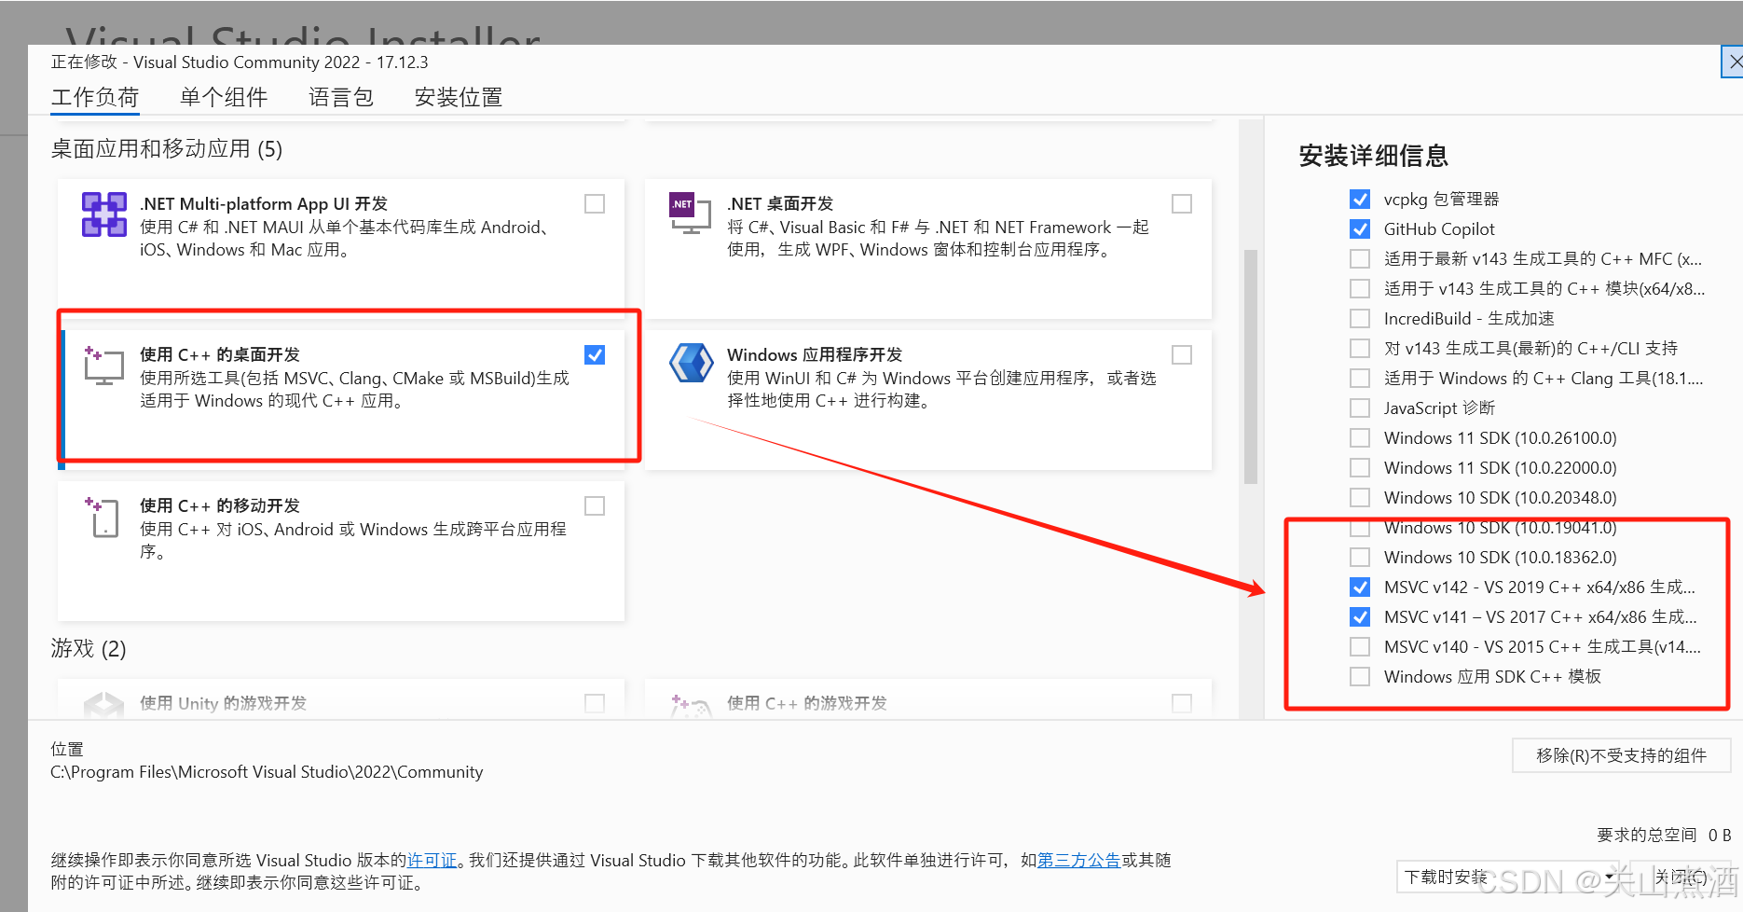Enable the .NET Multi-platform App UI workload checkbox

[x=595, y=203]
